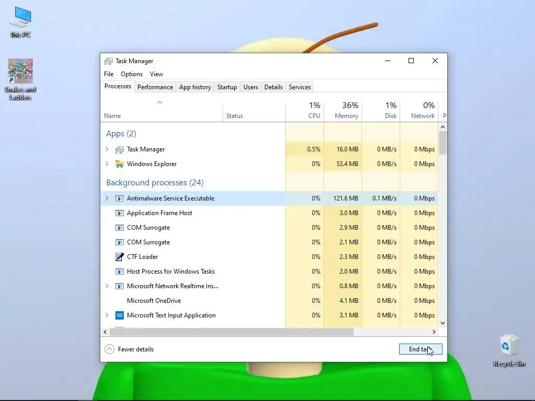Image resolution: width=535 pixels, height=401 pixels.
Task: Click the Antimalware Service Executable icon
Action: [120, 198]
